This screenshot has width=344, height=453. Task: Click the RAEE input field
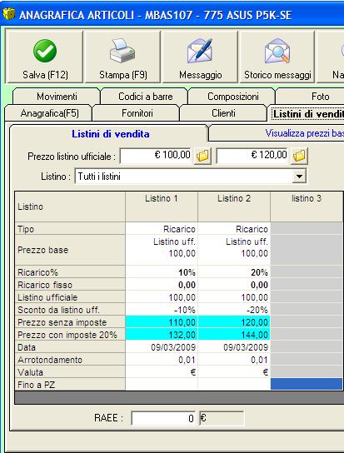(x=163, y=418)
